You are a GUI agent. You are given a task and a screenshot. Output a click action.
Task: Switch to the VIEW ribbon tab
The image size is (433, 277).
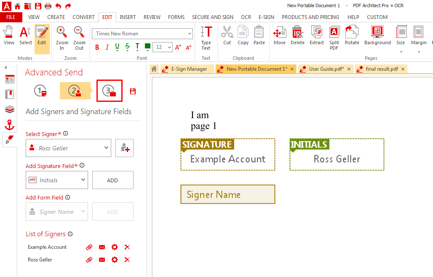point(34,17)
